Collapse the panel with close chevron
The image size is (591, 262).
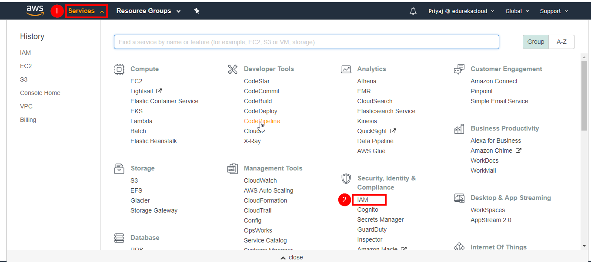pos(292,257)
